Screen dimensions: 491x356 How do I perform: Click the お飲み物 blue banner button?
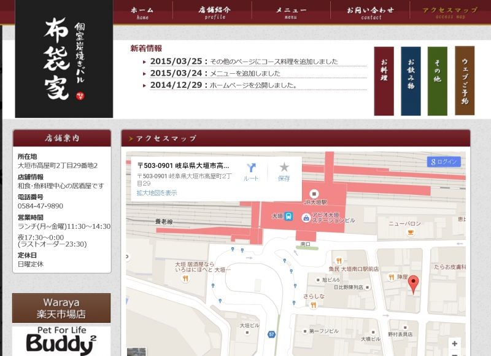(x=411, y=81)
